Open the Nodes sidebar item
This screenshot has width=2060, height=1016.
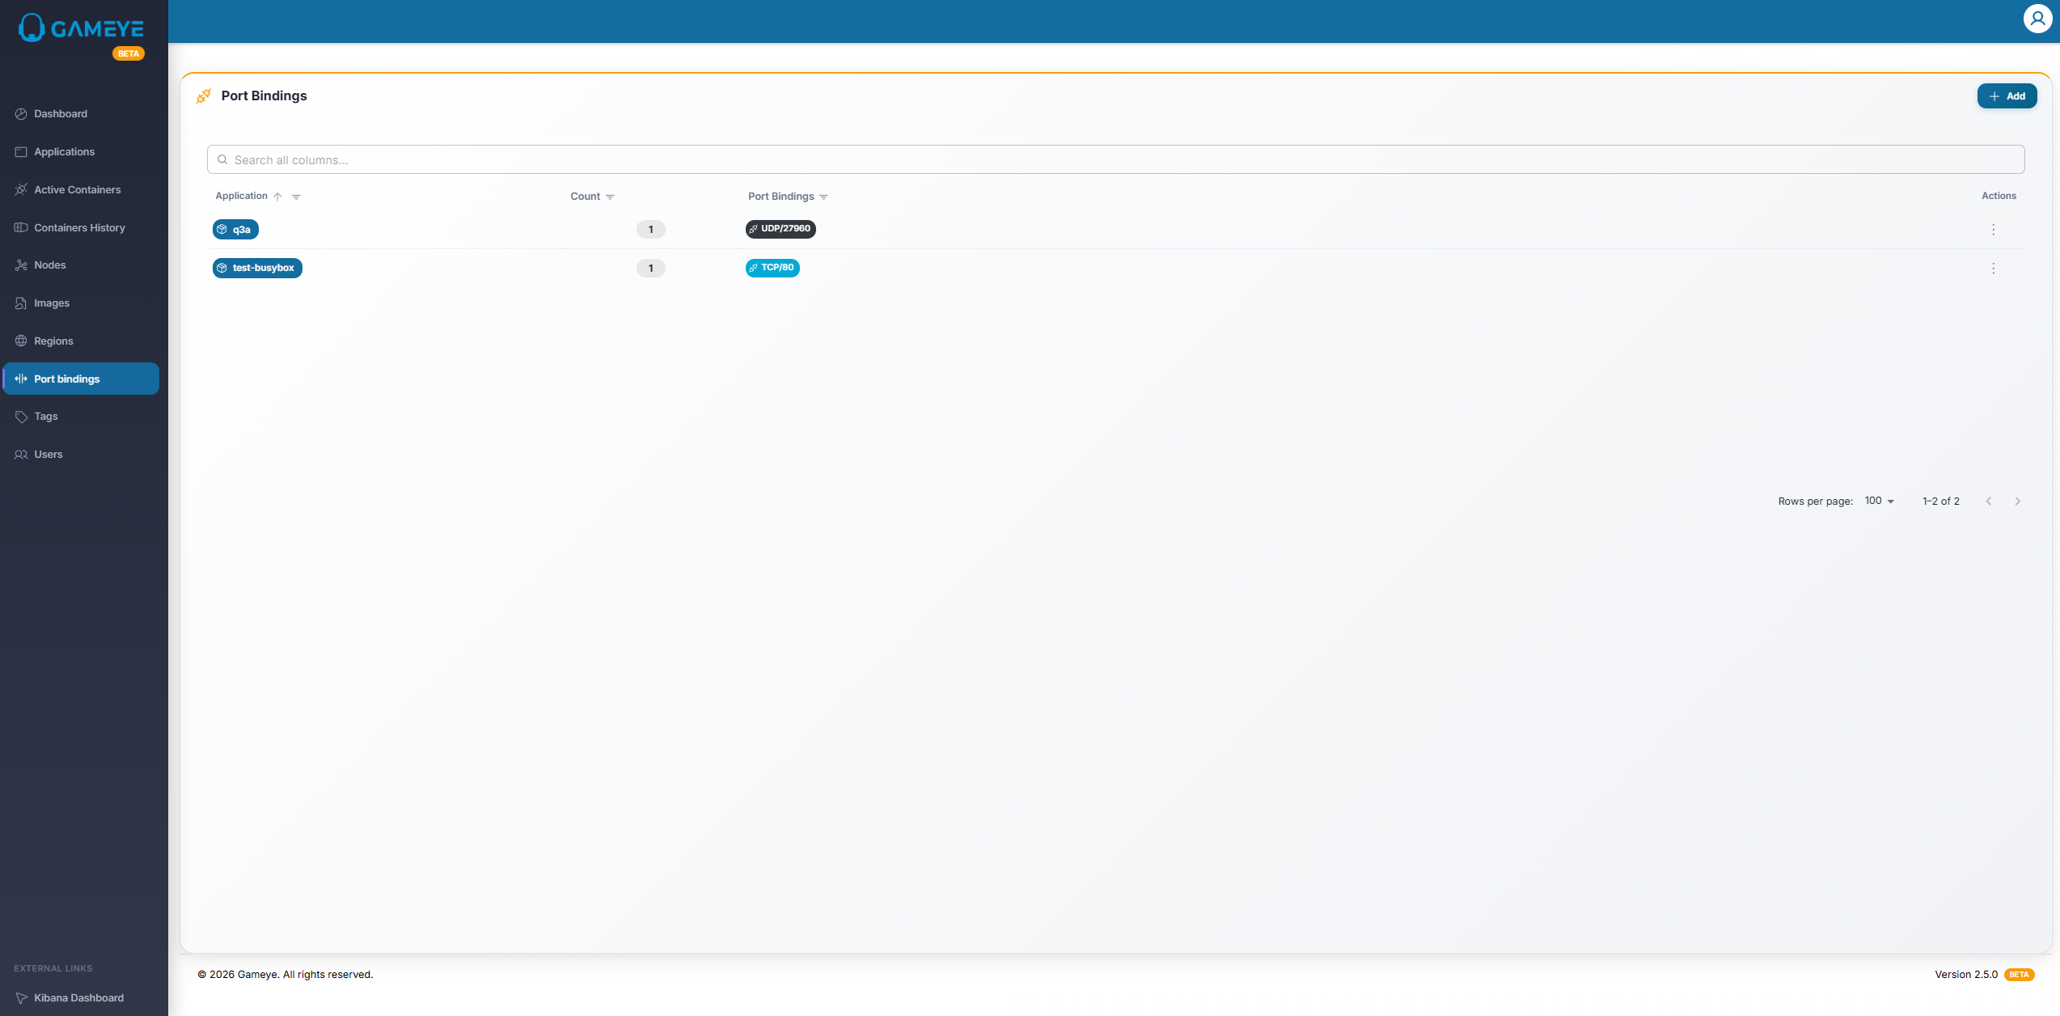coord(49,265)
